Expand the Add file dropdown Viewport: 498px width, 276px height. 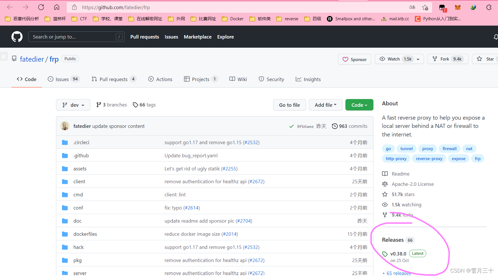coord(326,105)
